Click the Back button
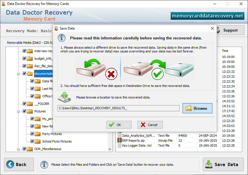Image resolution: width=248 pixels, height=175 pixels. (19, 164)
